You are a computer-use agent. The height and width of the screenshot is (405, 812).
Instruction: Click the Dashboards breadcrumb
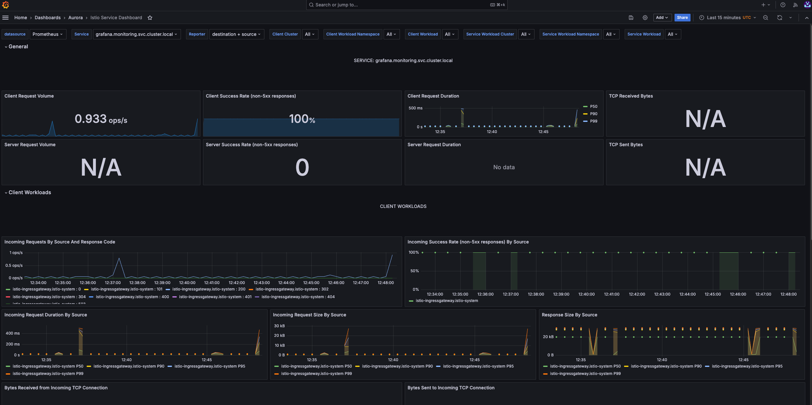click(x=48, y=18)
